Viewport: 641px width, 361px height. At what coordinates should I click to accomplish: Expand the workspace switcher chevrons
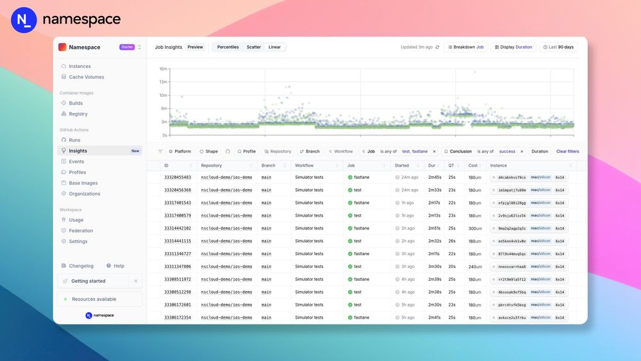pos(139,47)
